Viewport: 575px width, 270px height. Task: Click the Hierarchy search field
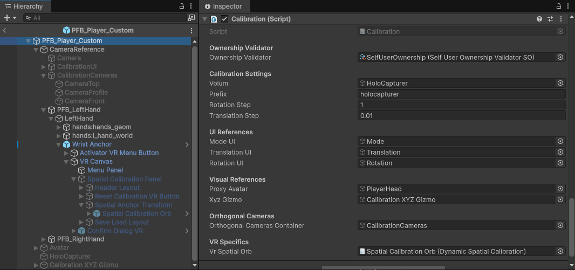[106, 18]
